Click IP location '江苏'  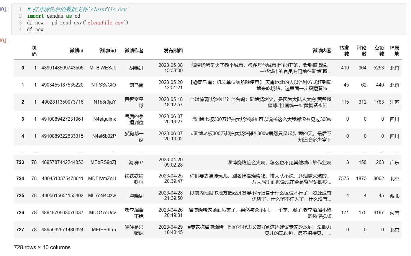click(394, 102)
